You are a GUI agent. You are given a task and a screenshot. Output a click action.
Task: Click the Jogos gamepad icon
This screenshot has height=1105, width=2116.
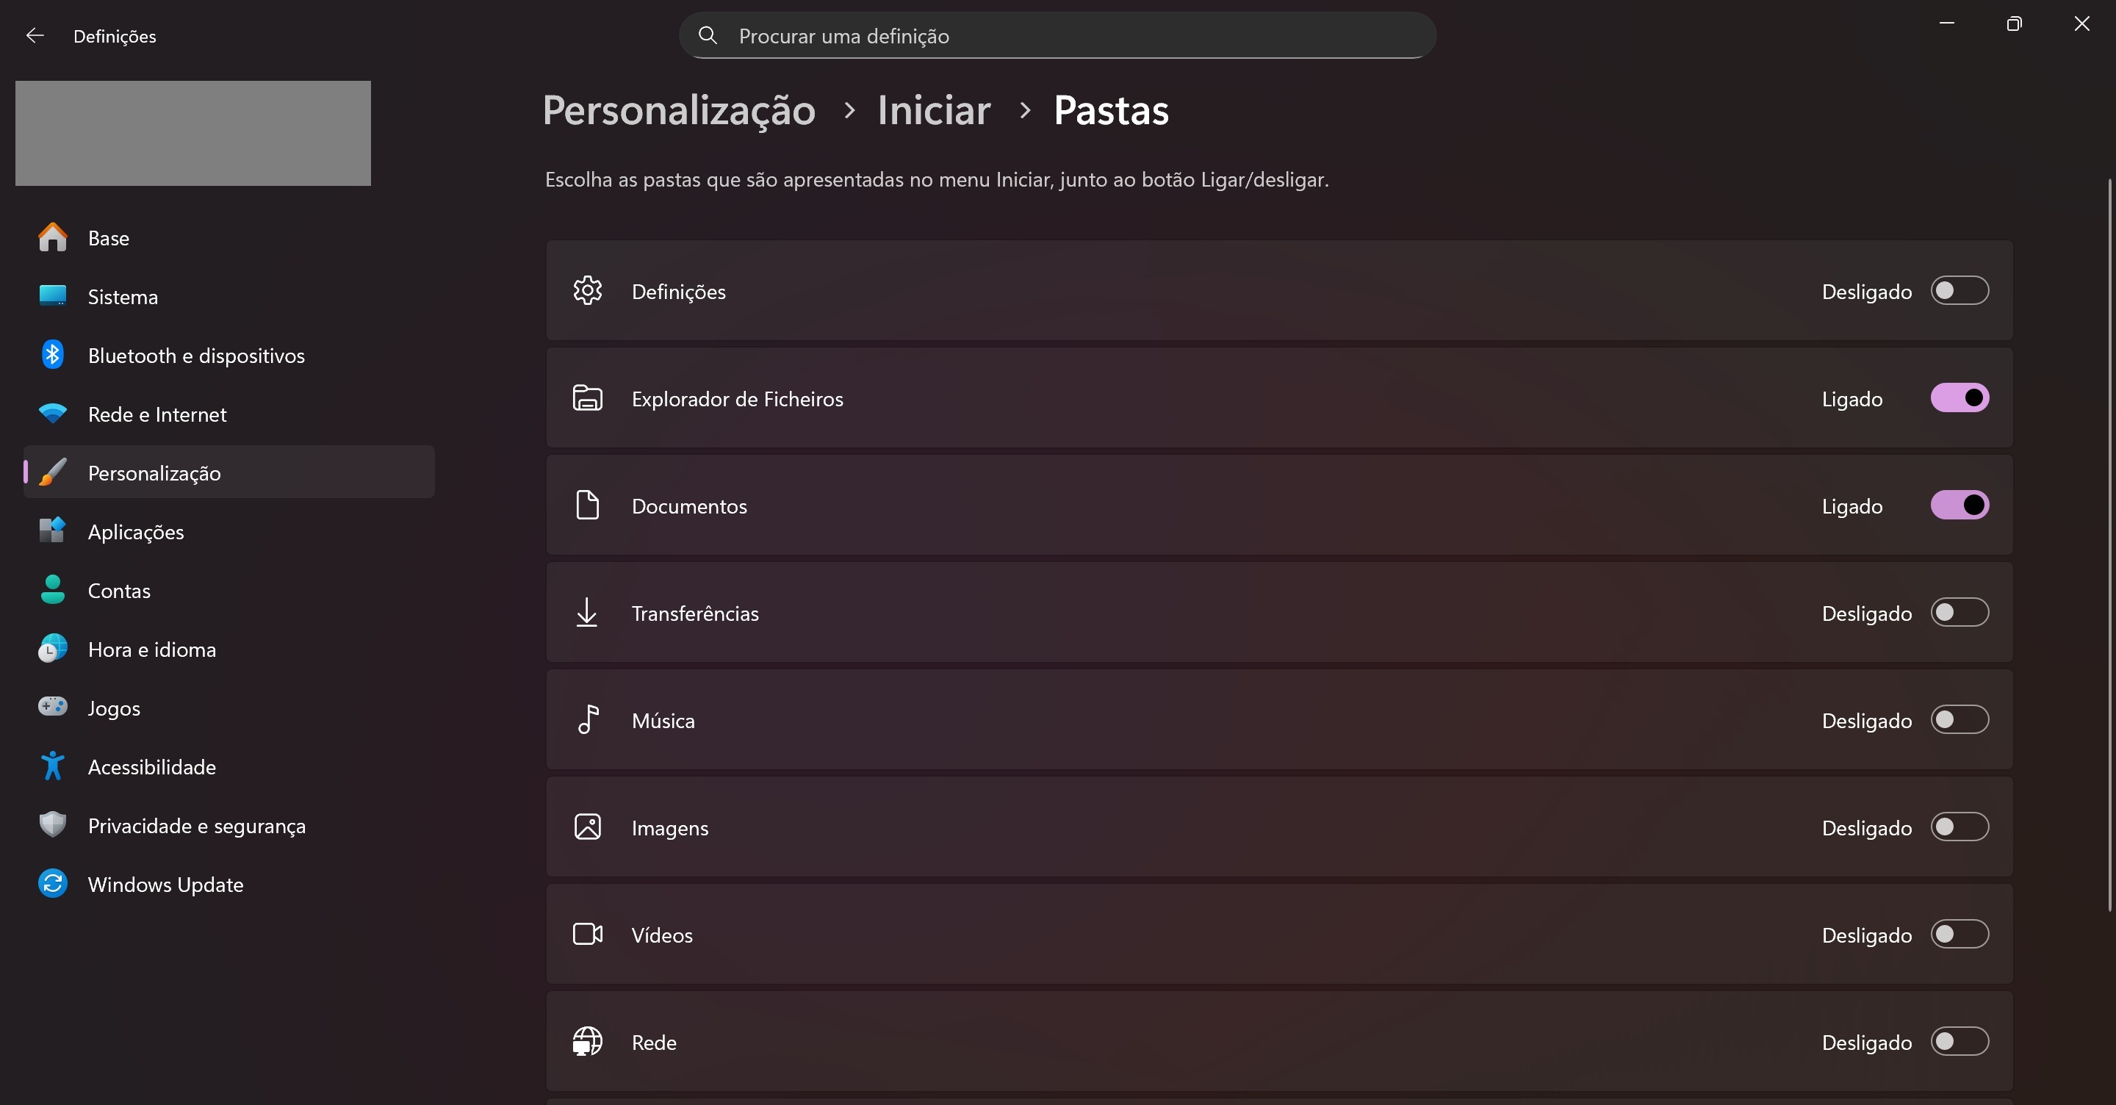(53, 707)
